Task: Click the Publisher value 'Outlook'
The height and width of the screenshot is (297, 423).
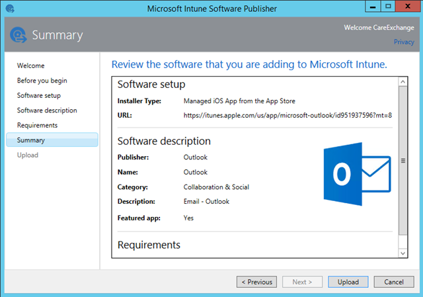Action: click(196, 157)
